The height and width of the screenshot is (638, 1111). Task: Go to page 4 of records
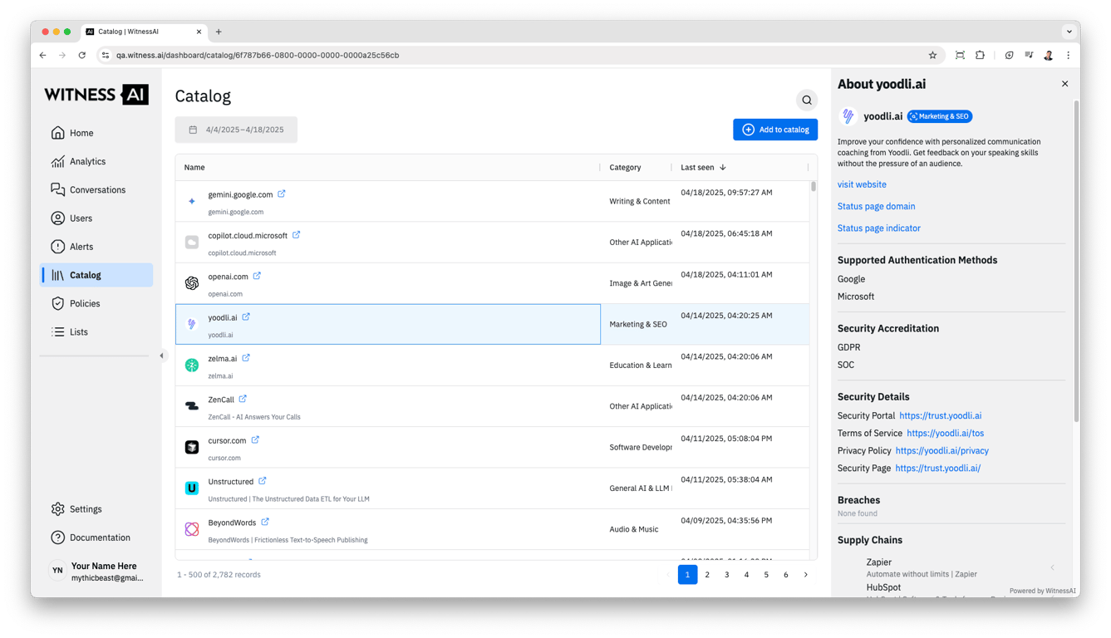746,575
